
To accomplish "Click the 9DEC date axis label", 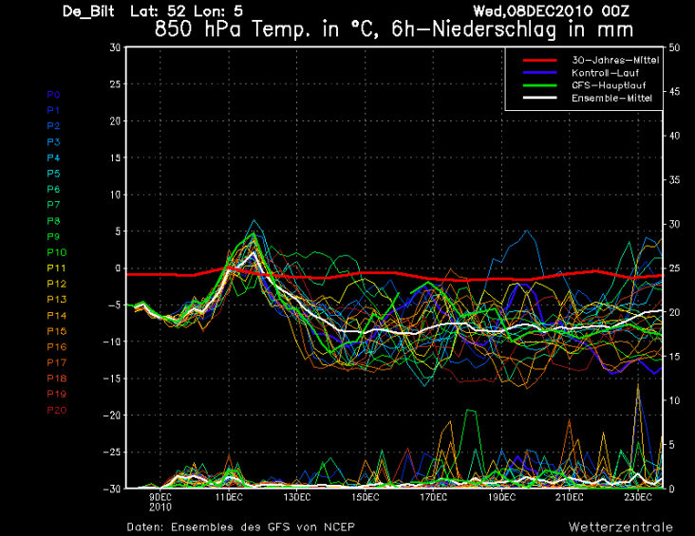I will (160, 497).
